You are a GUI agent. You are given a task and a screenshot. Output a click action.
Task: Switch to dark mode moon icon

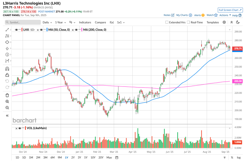[238, 22]
